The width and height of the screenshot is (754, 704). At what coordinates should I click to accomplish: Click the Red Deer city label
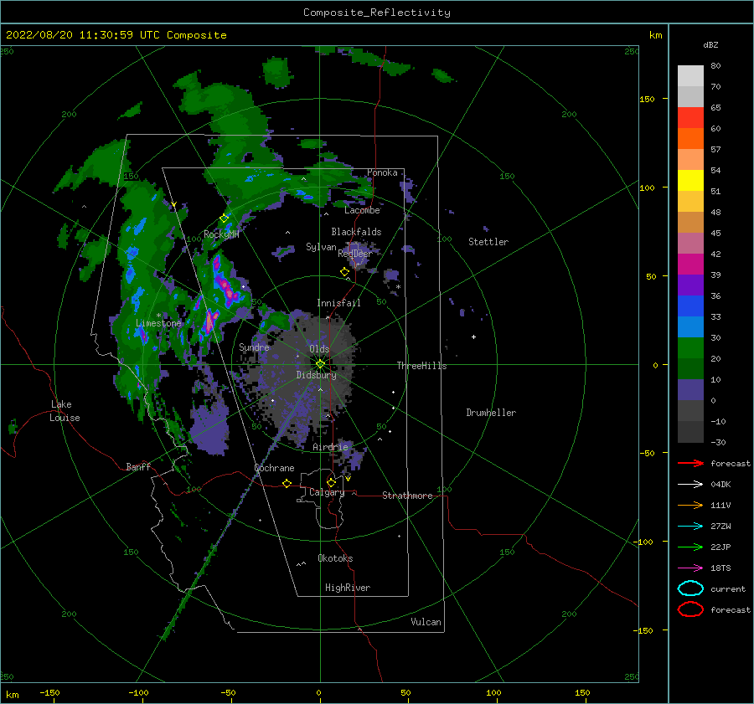[x=355, y=254]
